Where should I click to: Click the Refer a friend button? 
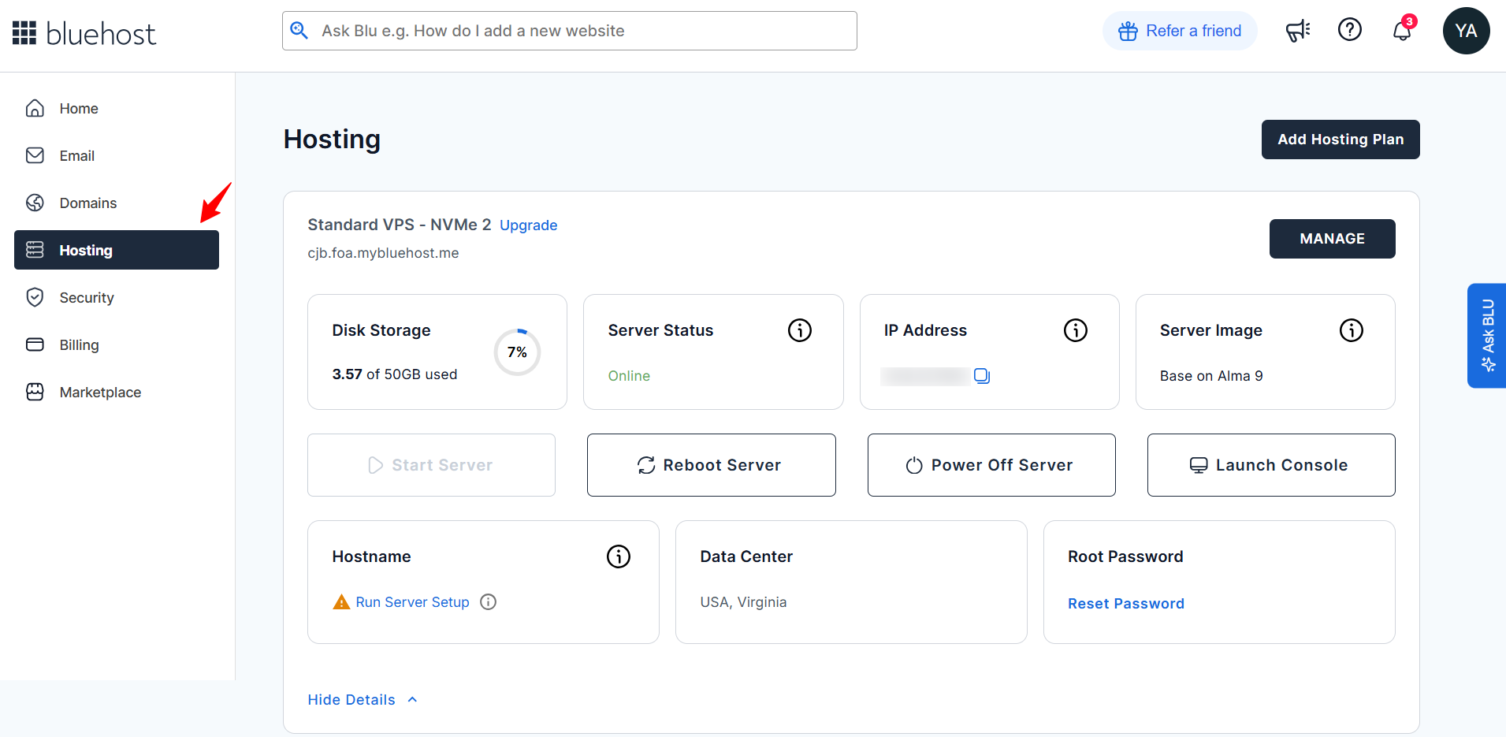click(1180, 31)
